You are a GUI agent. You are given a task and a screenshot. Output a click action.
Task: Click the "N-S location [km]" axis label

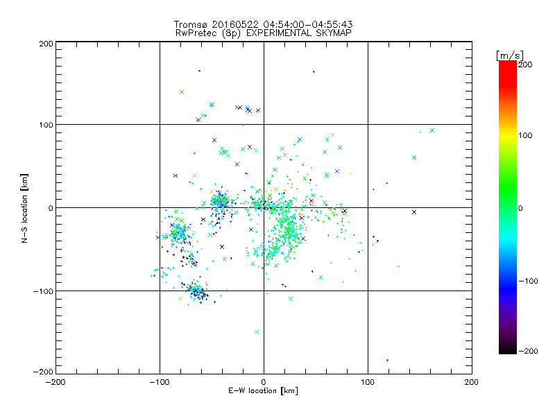point(24,208)
